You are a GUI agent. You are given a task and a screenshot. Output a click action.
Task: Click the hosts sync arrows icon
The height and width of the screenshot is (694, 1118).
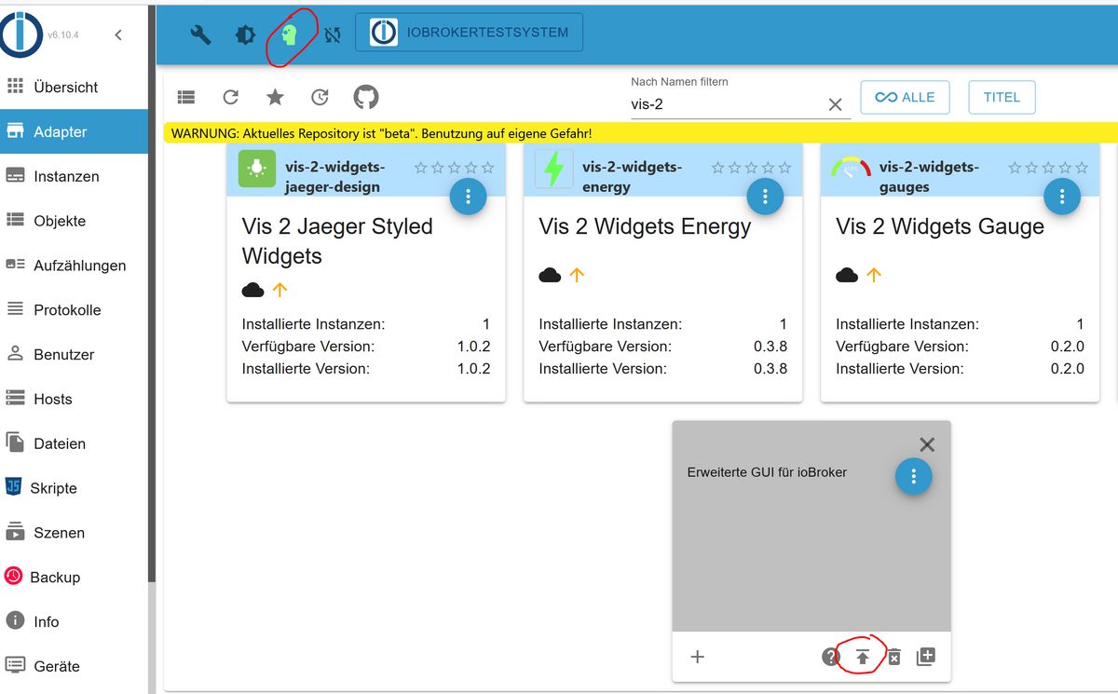click(x=333, y=34)
